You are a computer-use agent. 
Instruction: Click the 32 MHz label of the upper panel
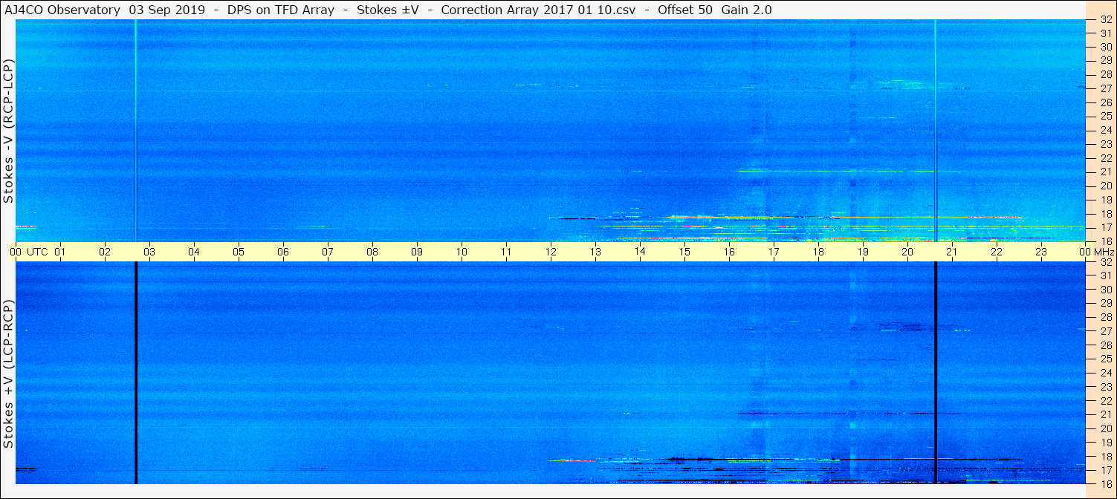(1106, 19)
